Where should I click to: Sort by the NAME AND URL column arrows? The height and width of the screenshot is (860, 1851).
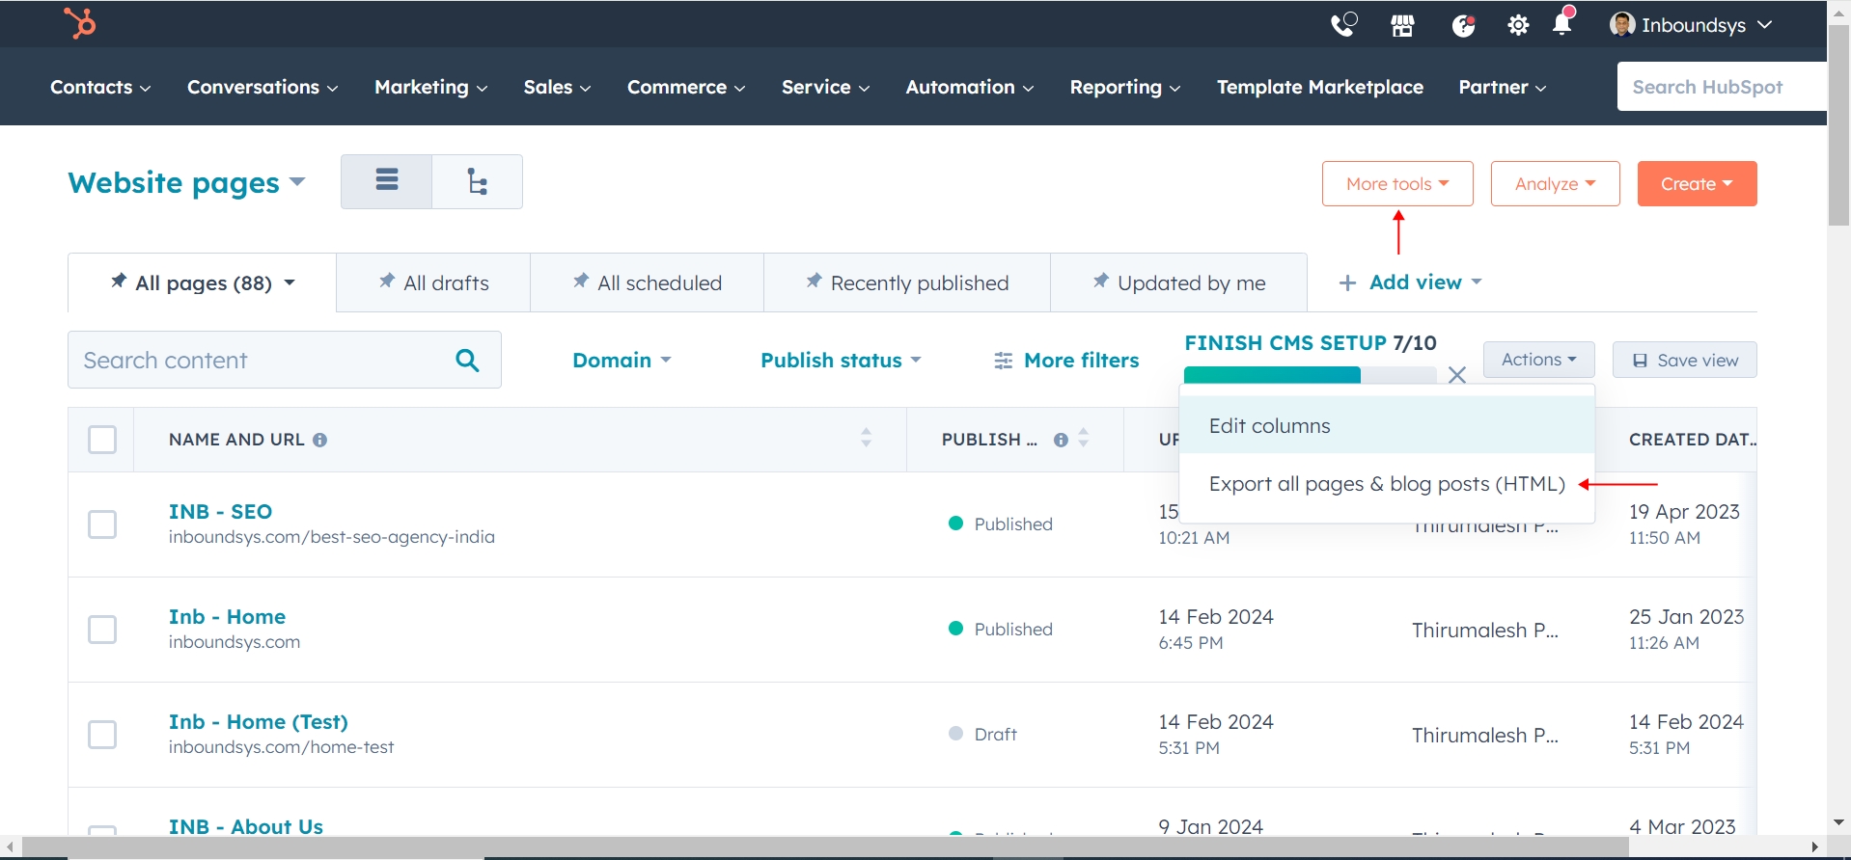pyautogui.click(x=866, y=438)
